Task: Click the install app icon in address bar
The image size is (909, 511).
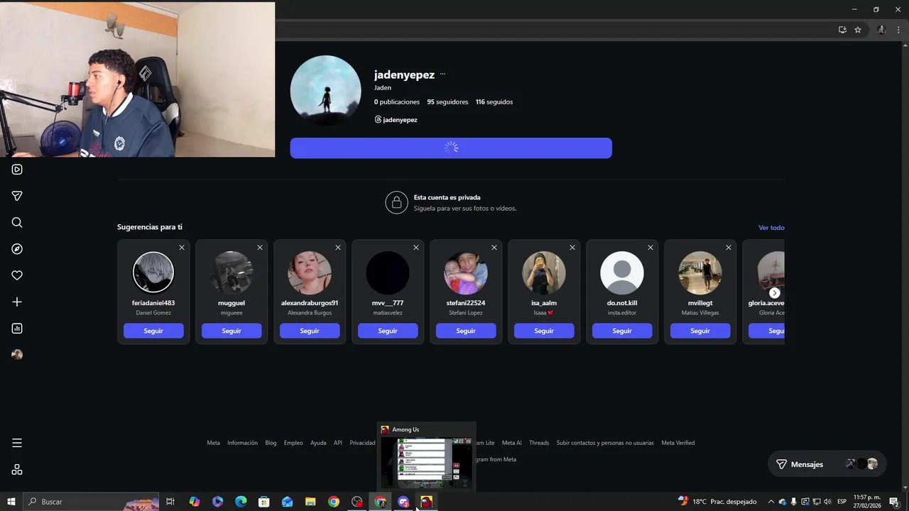Action: 842,30
